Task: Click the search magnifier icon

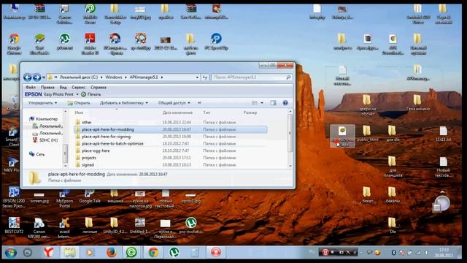Action: 288,77
